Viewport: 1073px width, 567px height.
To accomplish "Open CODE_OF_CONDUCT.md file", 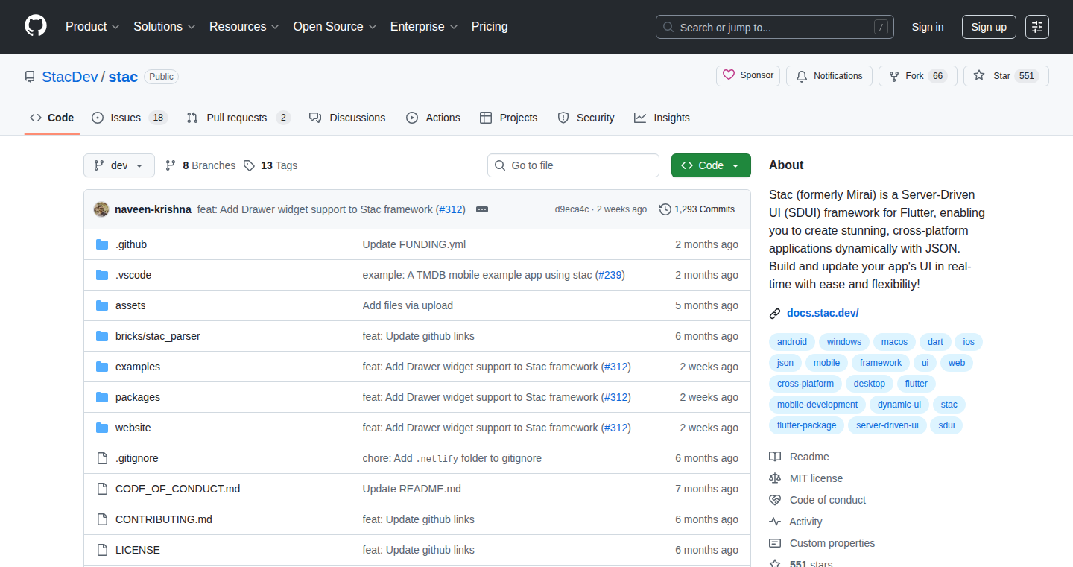I will pyautogui.click(x=178, y=489).
